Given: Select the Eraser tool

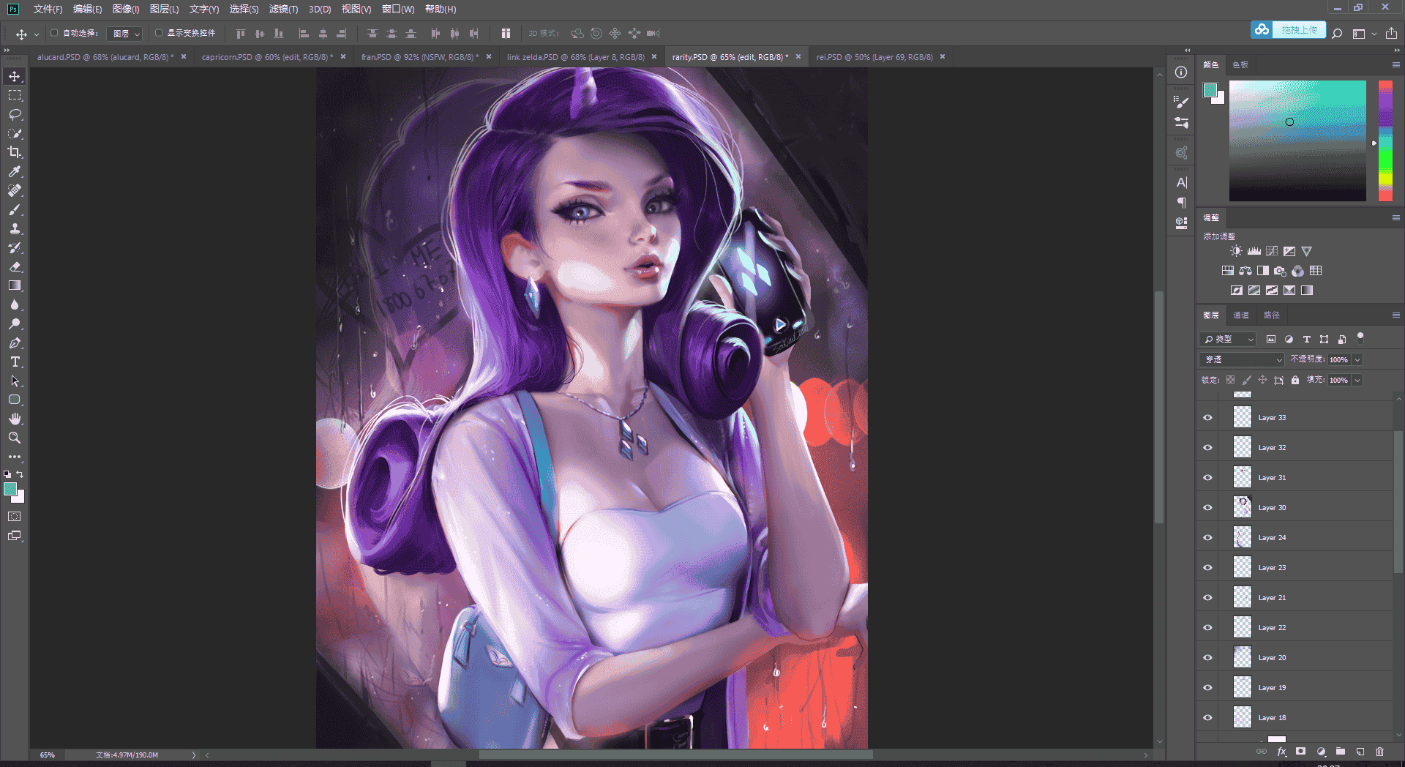Looking at the screenshot, I should click(15, 266).
